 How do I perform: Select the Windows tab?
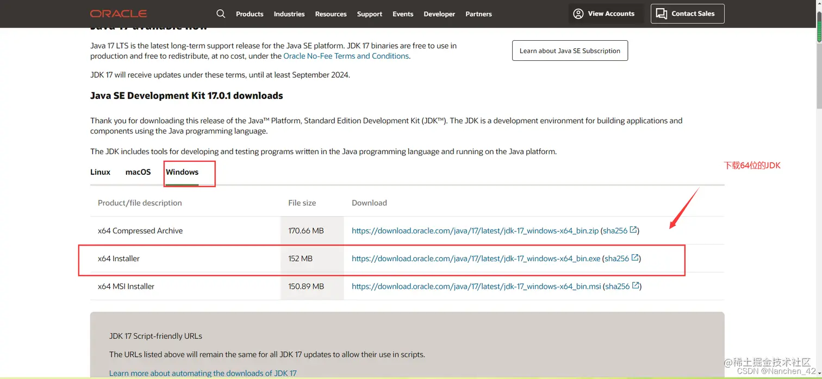click(182, 172)
